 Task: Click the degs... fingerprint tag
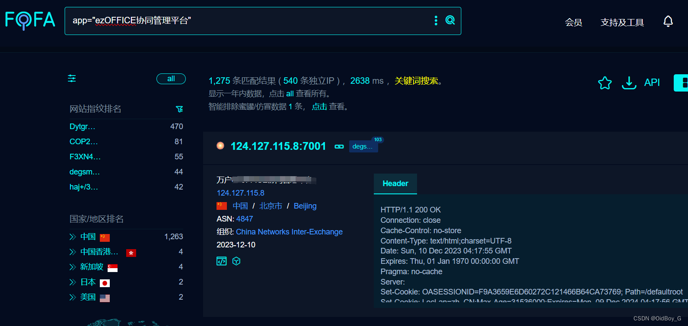point(363,146)
